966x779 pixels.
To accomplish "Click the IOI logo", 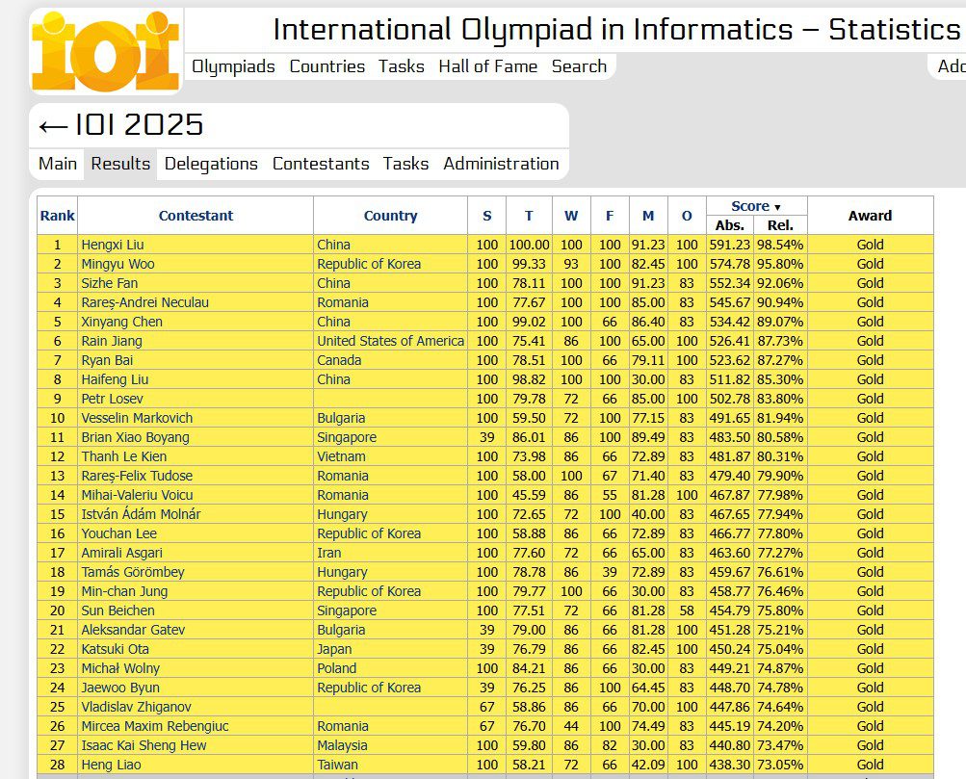I will [x=105, y=50].
